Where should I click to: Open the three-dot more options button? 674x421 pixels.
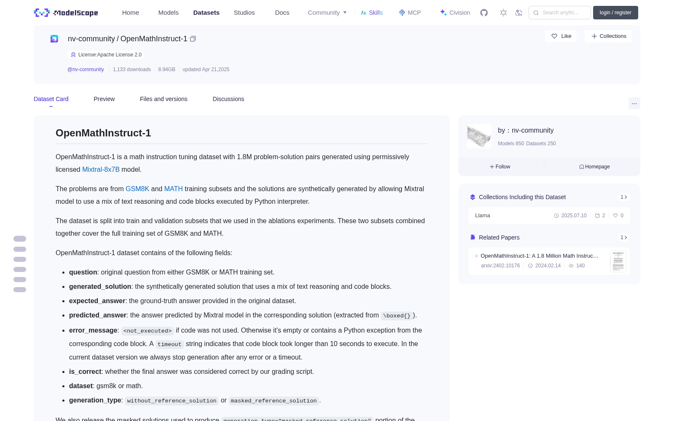click(x=634, y=103)
